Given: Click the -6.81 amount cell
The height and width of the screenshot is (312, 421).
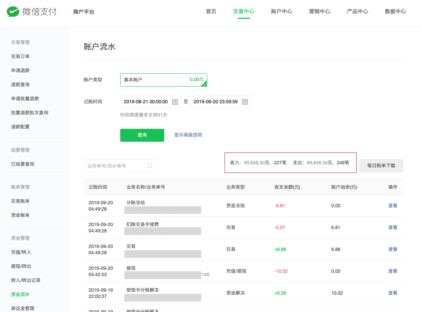Looking at the screenshot, I should coord(280,206).
